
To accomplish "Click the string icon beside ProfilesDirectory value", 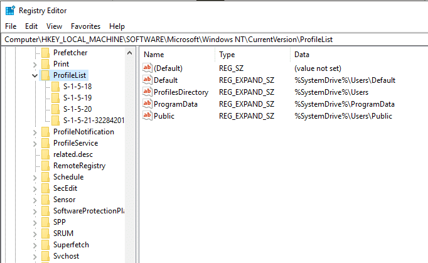I will tap(147, 92).
